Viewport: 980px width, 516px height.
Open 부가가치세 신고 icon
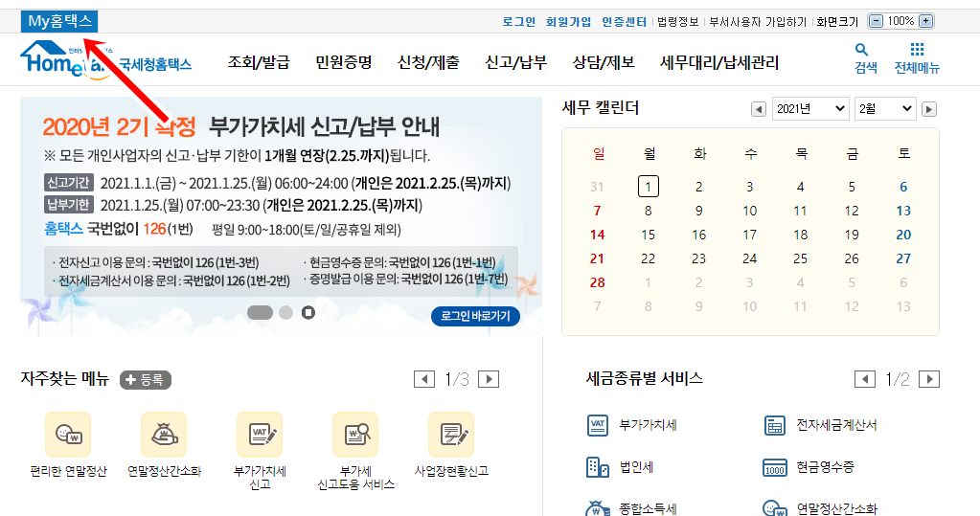(260, 435)
